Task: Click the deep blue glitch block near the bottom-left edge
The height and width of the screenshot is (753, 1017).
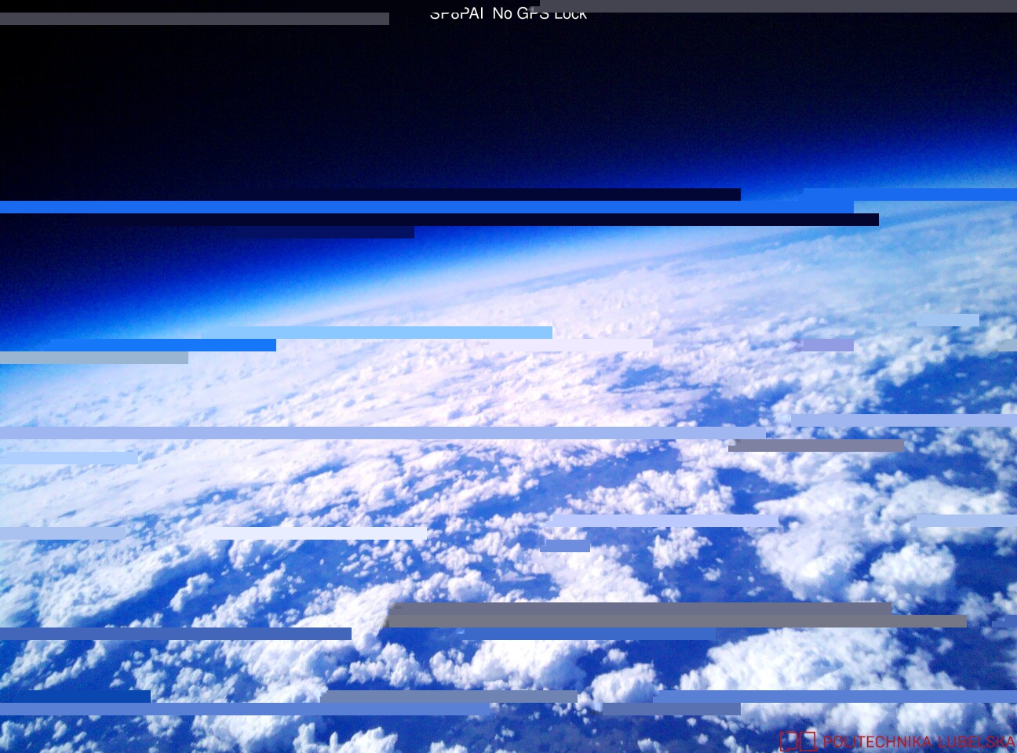Action: tap(75, 697)
